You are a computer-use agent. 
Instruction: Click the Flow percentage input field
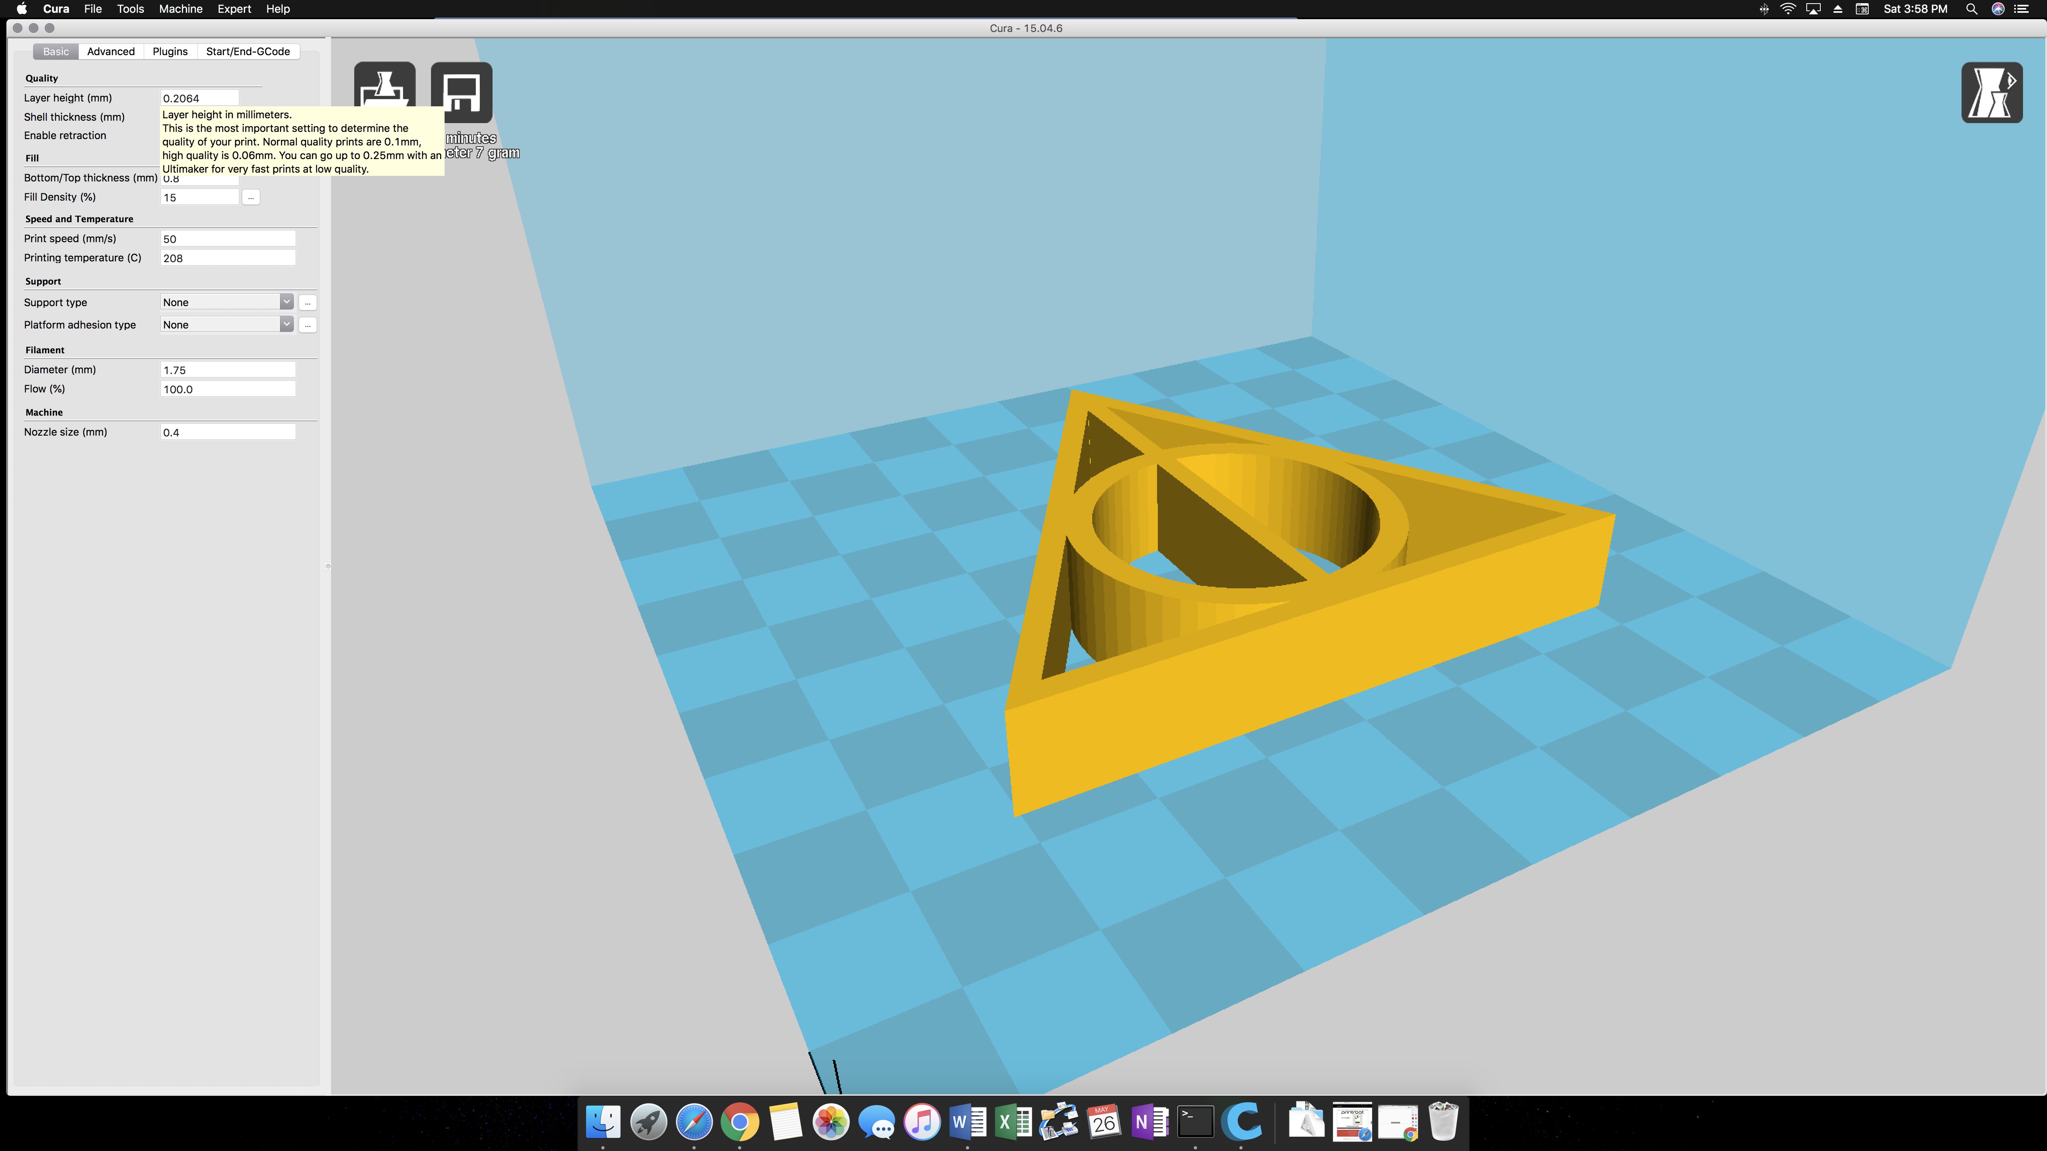point(228,389)
